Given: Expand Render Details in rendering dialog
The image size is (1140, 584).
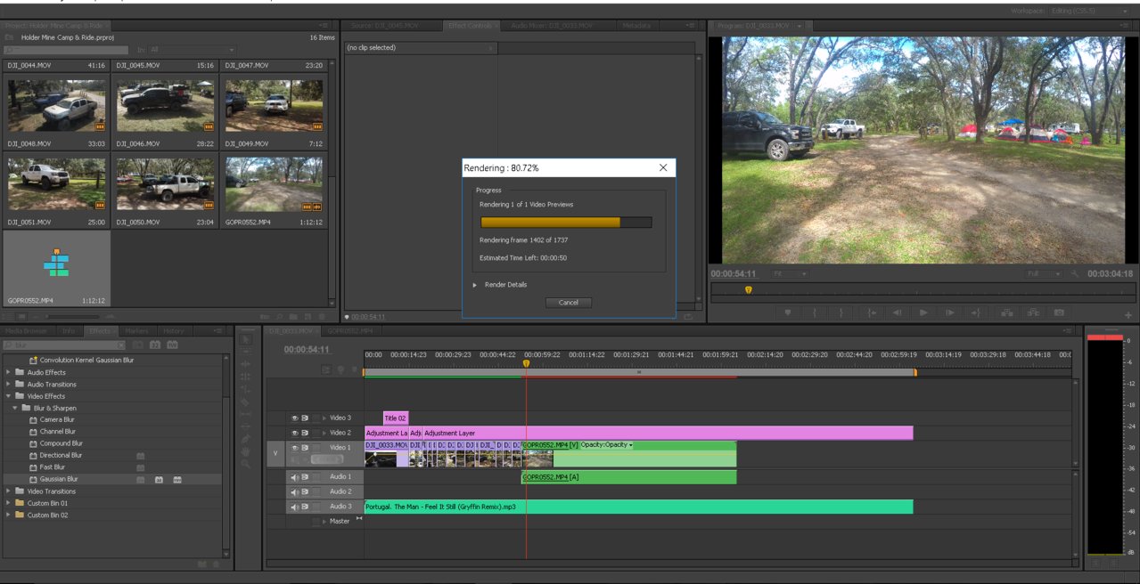Looking at the screenshot, I should pyautogui.click(x=475, y=285).
